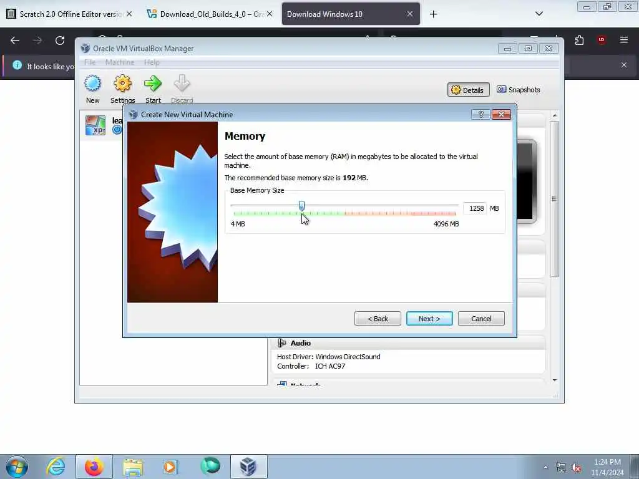Click the network tray icon
The width and height of the screenshot is (639, 479).
click(561, 468)
